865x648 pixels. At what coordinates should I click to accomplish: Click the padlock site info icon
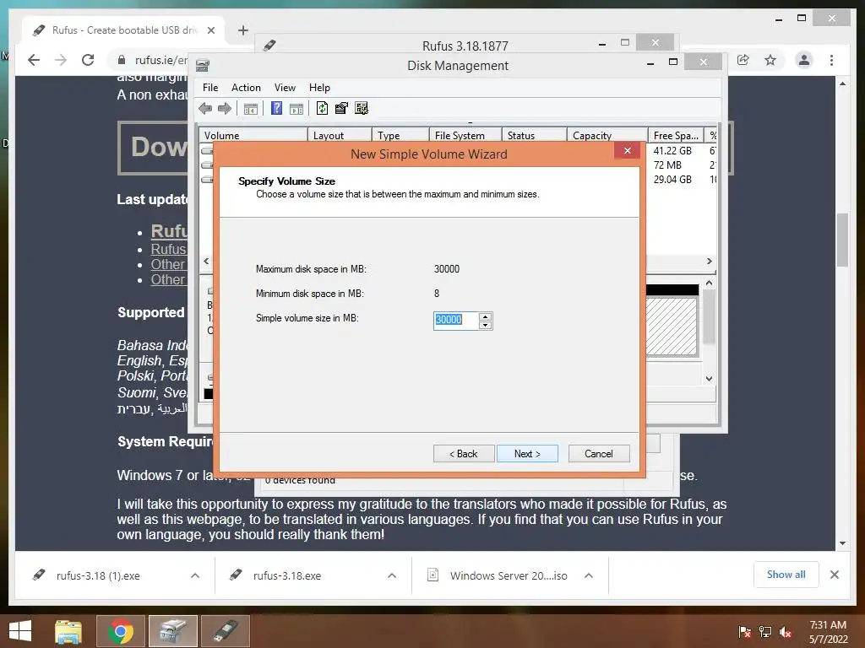click(x=122, y=60)
